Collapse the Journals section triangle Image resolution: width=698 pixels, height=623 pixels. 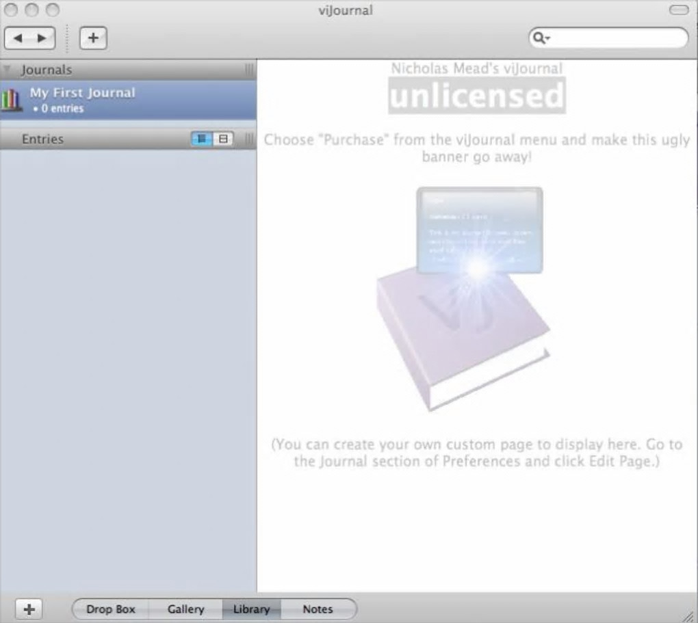click(x=7, y=70)
